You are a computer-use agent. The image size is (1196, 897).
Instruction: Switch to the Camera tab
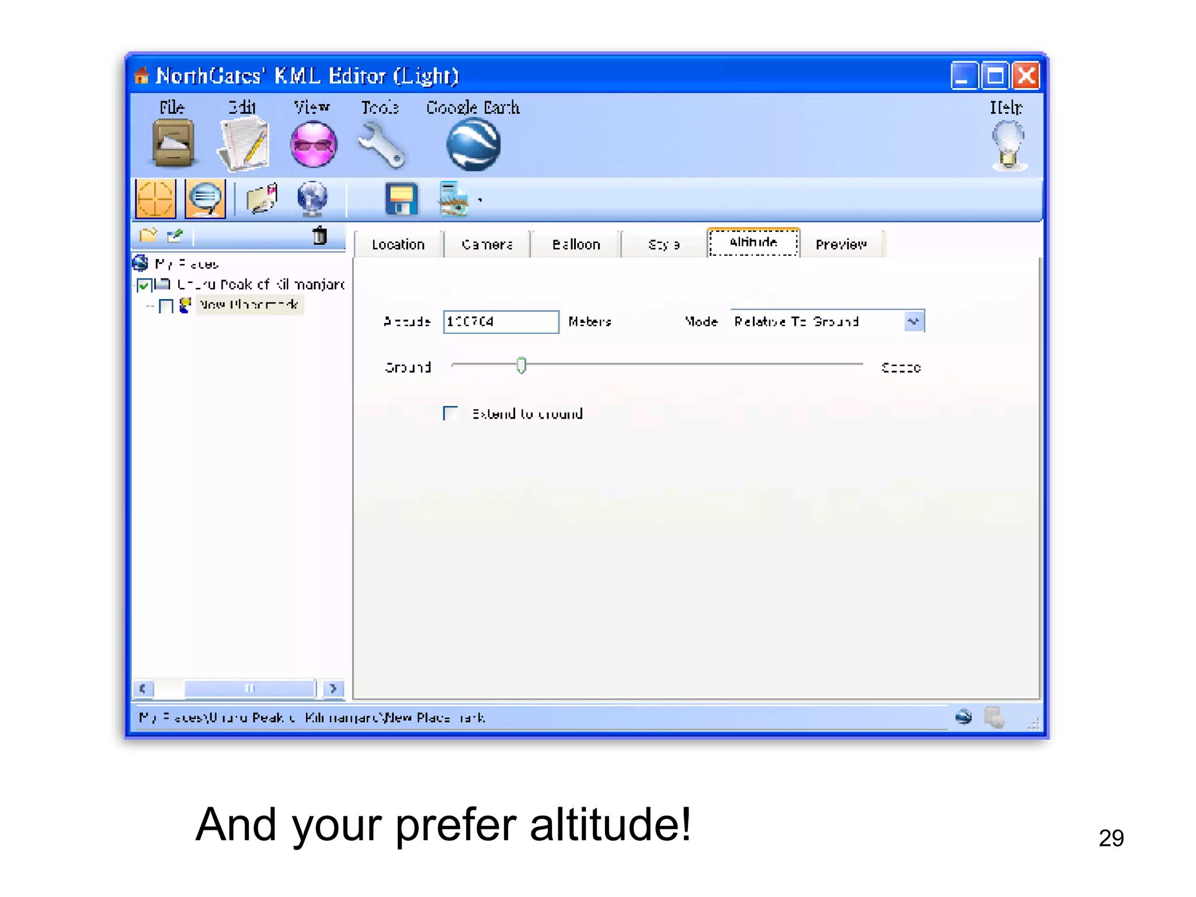(487, 244)
